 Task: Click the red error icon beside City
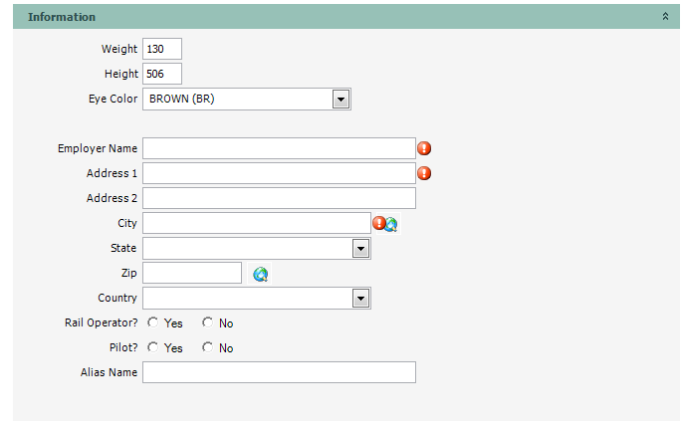(378, 223)
